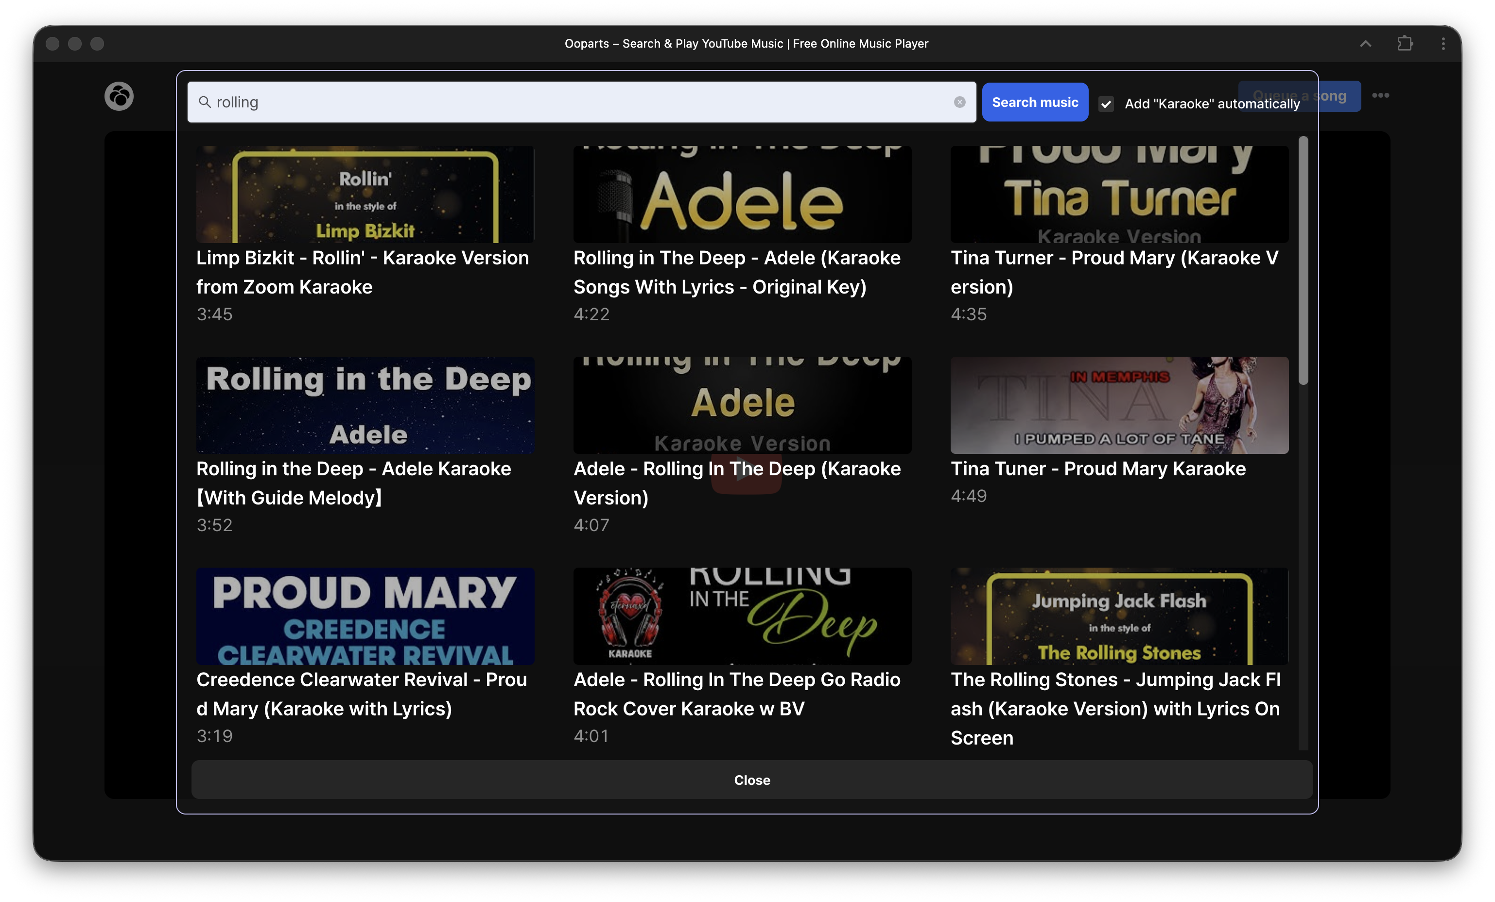Open the browser extensions puzzle icon
The width and height of the screenshot is (1495, 902).
[1405, 44]
